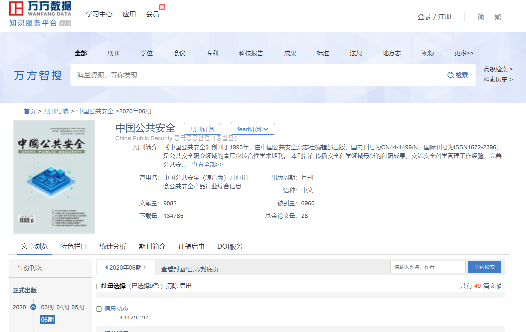Select the 标准 search category
The image size is (526, 332).
(x=323, y=53)
